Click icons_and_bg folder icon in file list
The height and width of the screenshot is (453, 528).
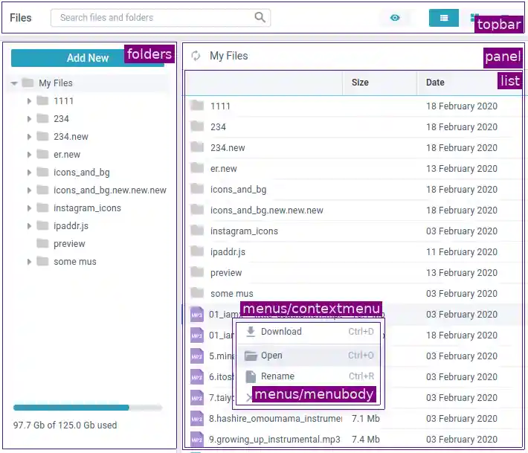[x=197, y=189]
